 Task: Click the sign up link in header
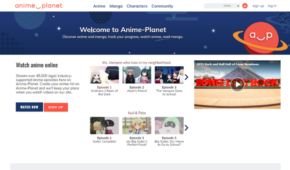[258, 6]
